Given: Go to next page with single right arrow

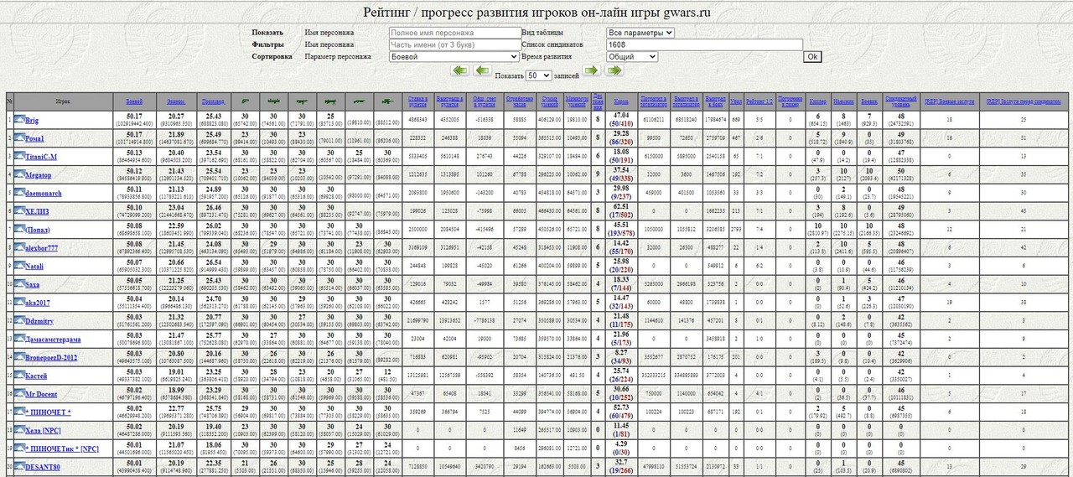Looking at the screenshot, I should click(x=591, y=70).
